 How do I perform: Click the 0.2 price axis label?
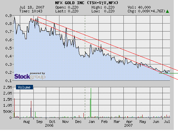point(8,72)
